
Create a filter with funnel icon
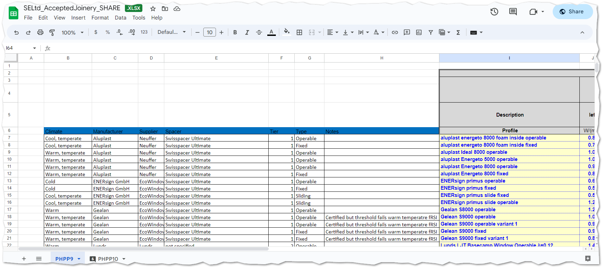pyautogui.click(x=431, y=32)
